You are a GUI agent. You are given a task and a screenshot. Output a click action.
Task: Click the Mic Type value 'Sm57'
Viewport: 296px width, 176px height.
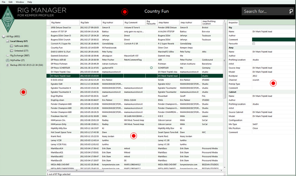[x=255, y=124]
